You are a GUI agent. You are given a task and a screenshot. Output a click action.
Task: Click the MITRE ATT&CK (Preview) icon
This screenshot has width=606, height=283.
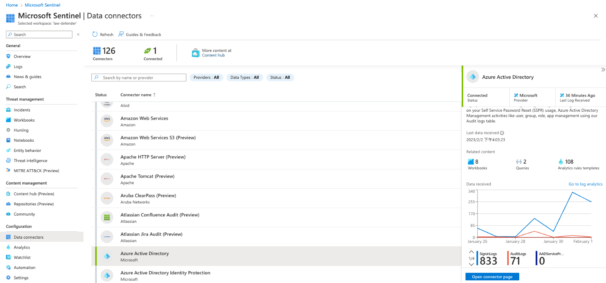pos(8,170)
